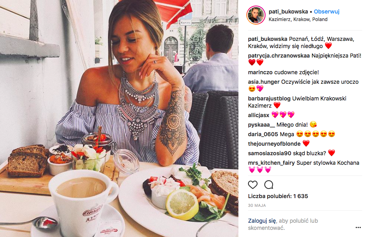
Task: Open allicjasx commenter profile
Action: pyautogui.click(x=259, y=115)
